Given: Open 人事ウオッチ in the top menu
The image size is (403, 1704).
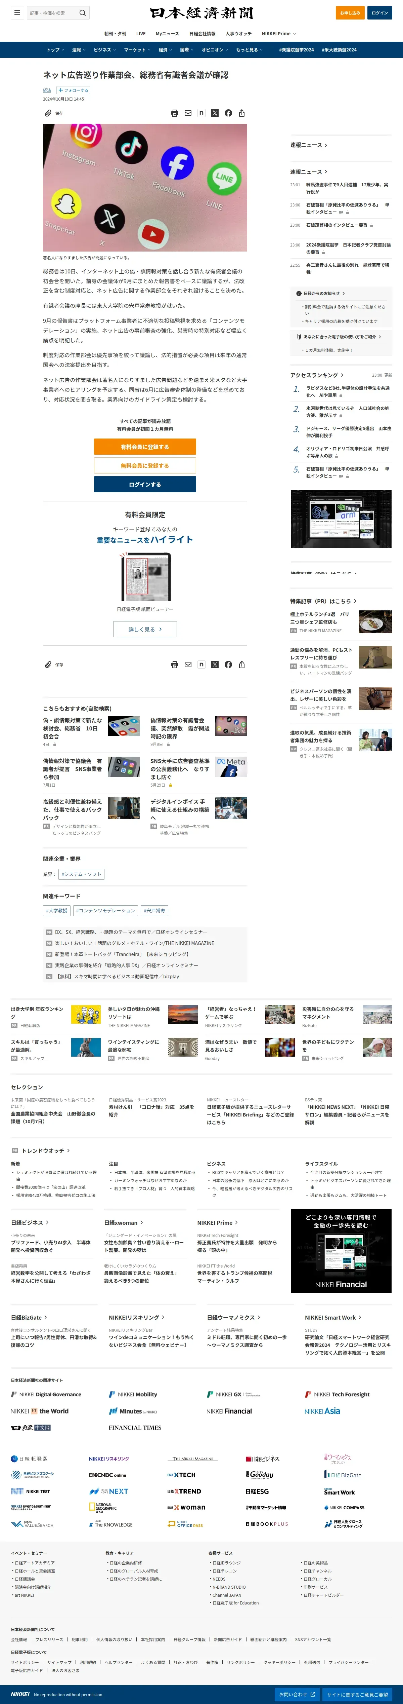Looking at the screenshot, I should 238,34.
